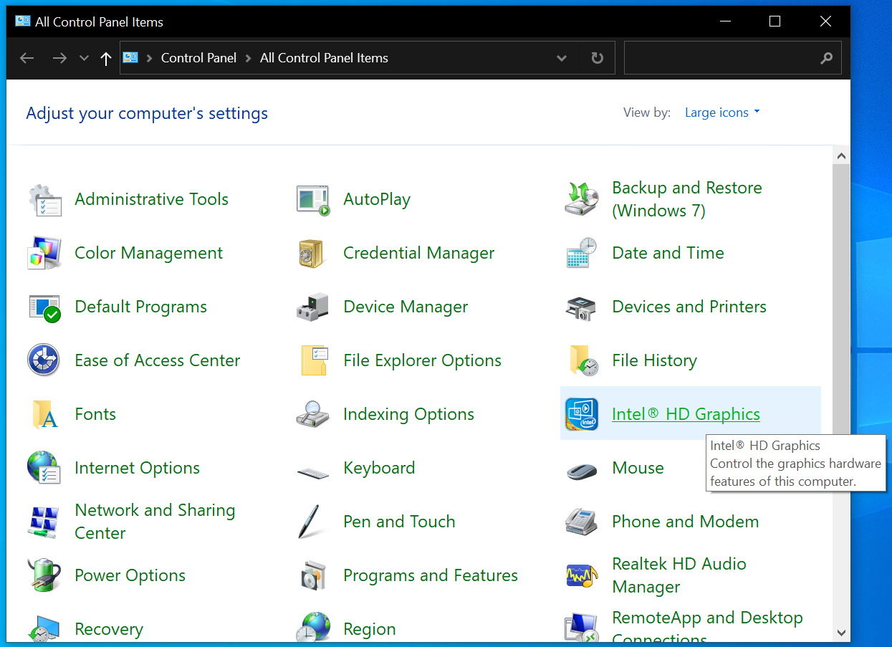Open Fonts via its folder icon

(x=44, y=413)
